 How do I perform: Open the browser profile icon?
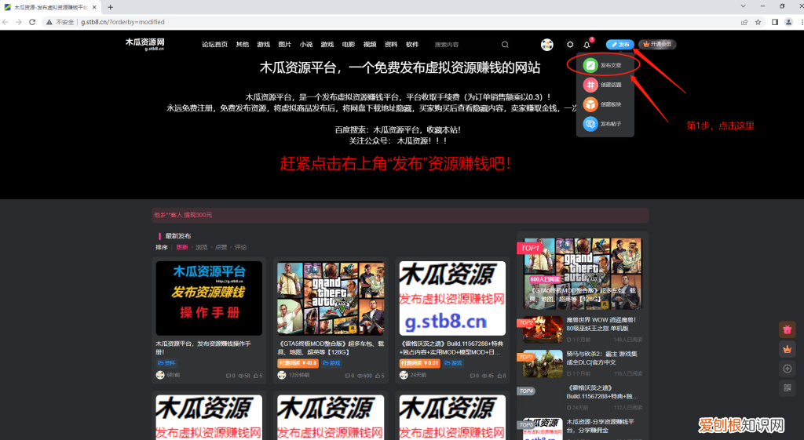(788, 22)
